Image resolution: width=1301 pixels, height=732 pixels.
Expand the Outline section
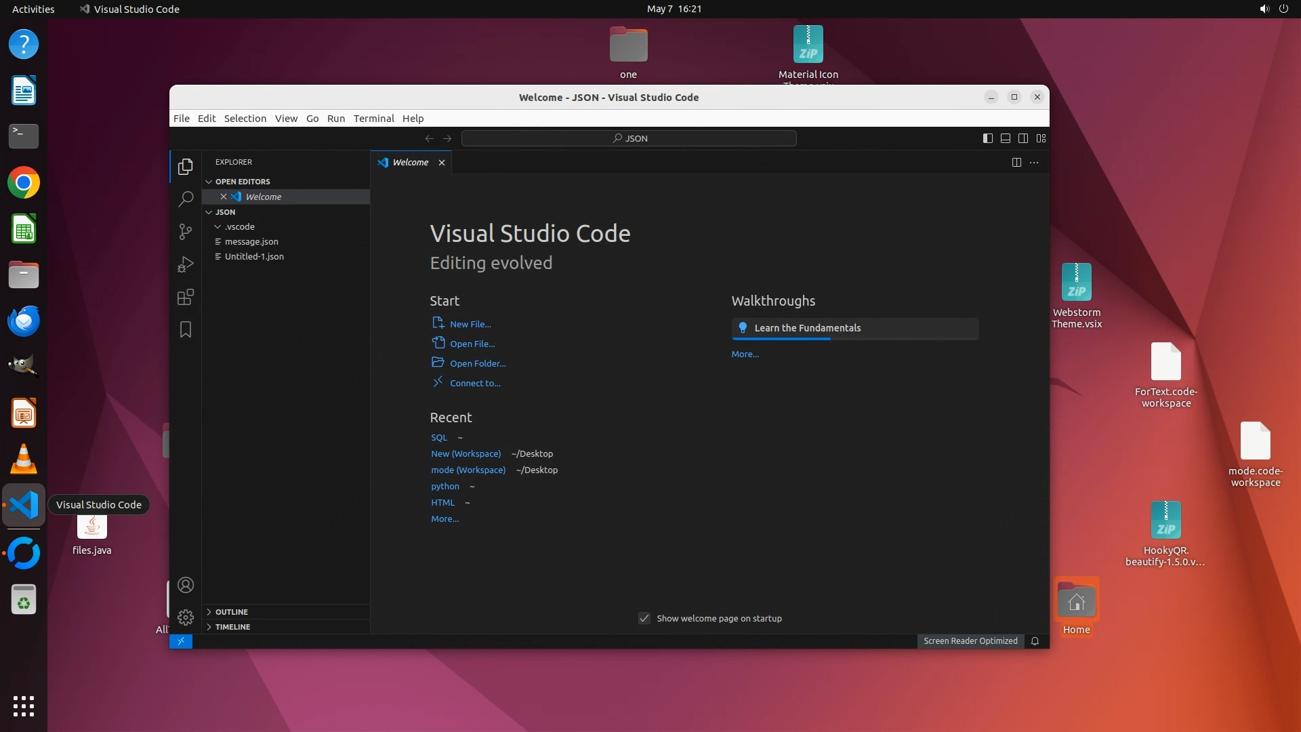click(231, 612)
